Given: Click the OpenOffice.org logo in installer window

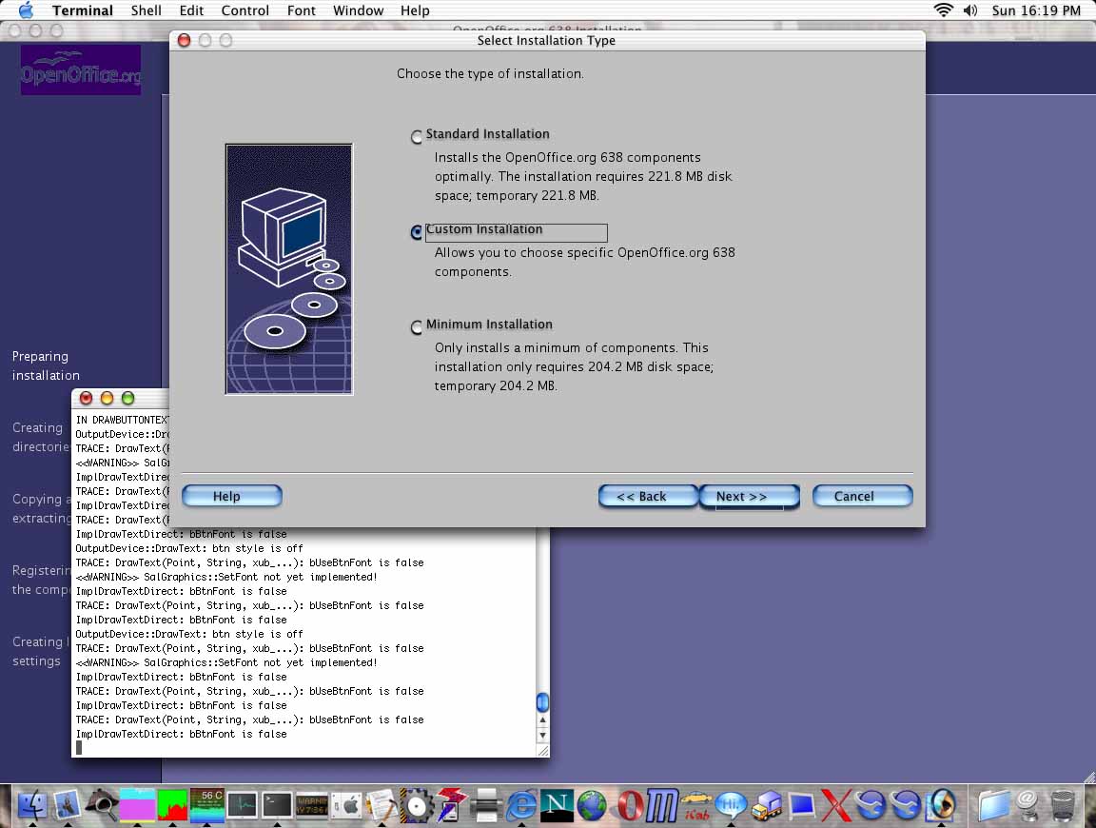Looking at the screenshot, I should 80,69.
